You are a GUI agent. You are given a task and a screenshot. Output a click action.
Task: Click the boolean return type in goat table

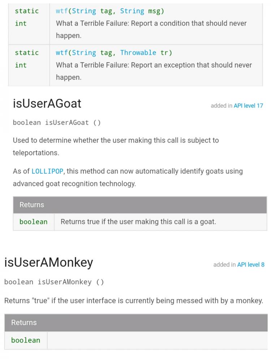tap(33, 222)
